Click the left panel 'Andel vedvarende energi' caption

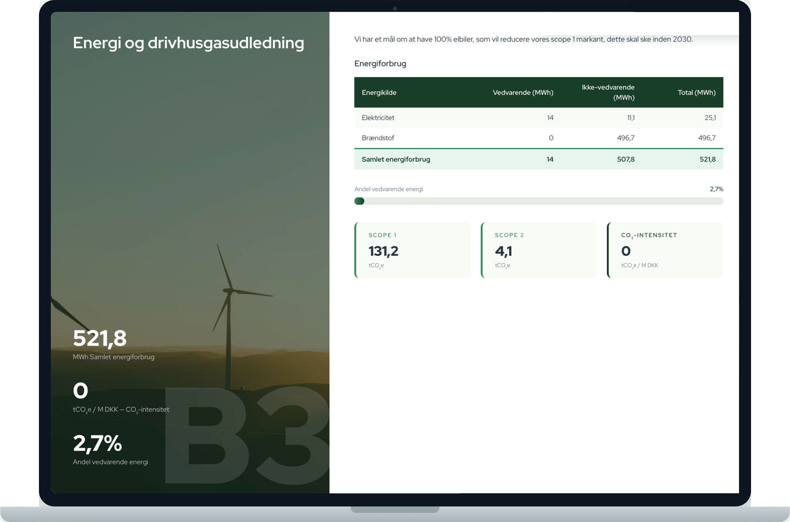(x=110, y=462)
